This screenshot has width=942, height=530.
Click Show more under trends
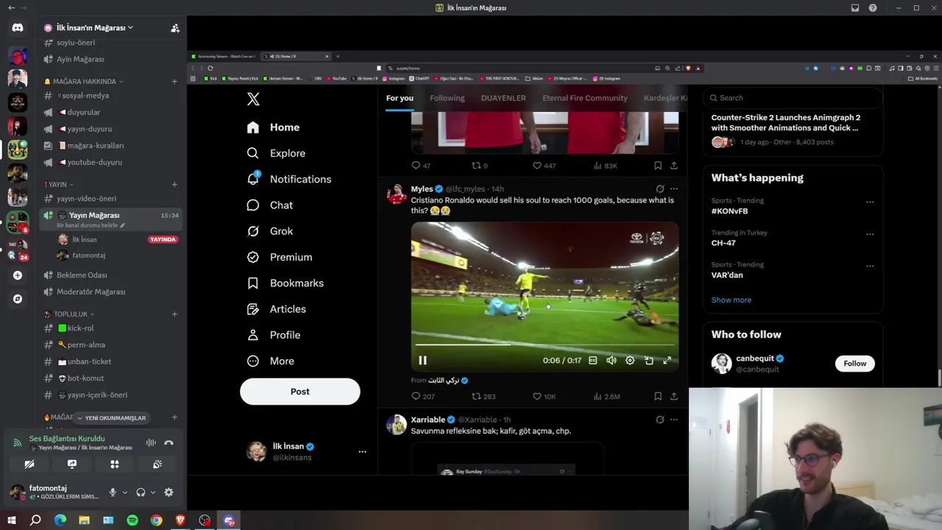pyautogui.click(x=732, y=300)
